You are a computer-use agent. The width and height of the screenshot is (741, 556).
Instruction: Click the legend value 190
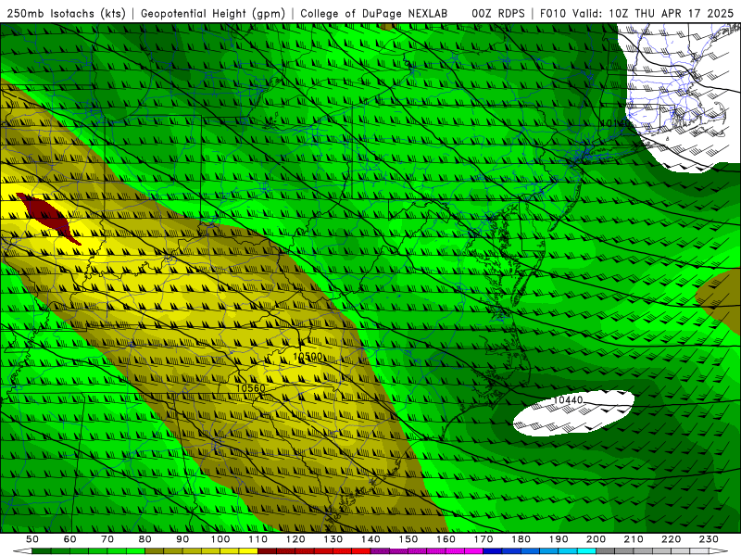coord(559,539)
